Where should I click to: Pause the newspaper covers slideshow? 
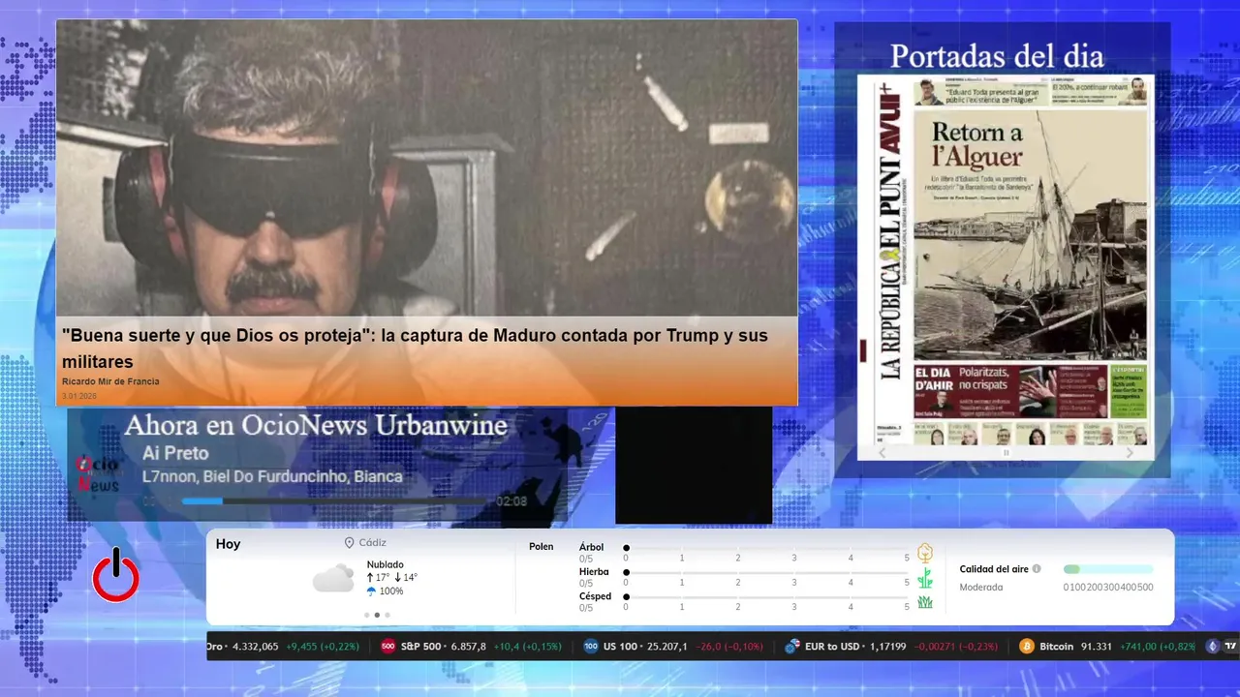[1006, 452]
